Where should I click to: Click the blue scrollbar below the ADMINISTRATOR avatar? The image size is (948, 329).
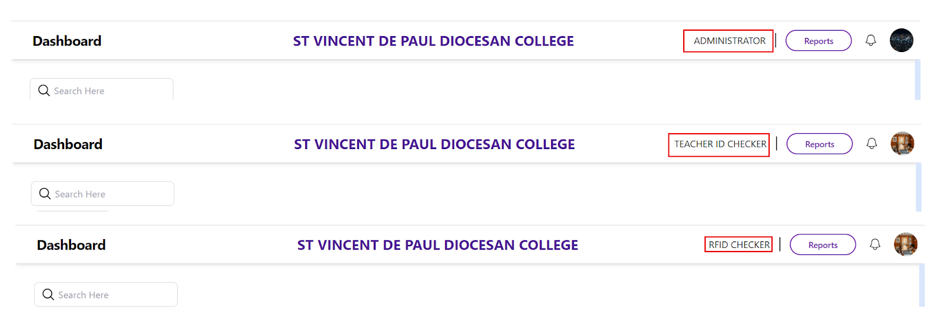click(917, 79)
